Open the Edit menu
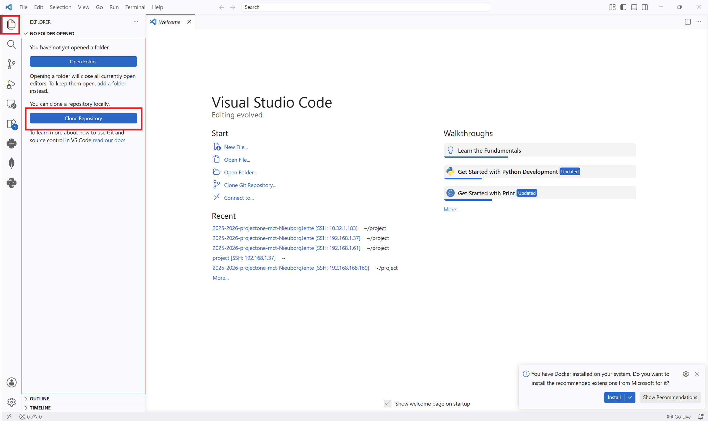708x421 pixels. click(x=39, y=7)
